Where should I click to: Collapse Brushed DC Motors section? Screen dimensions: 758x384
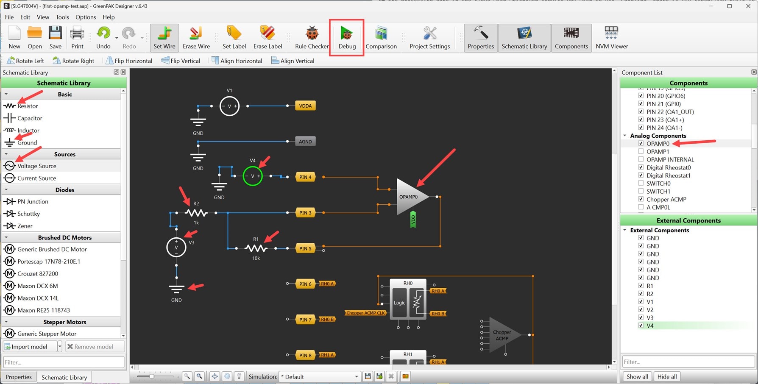coord(6,237)
